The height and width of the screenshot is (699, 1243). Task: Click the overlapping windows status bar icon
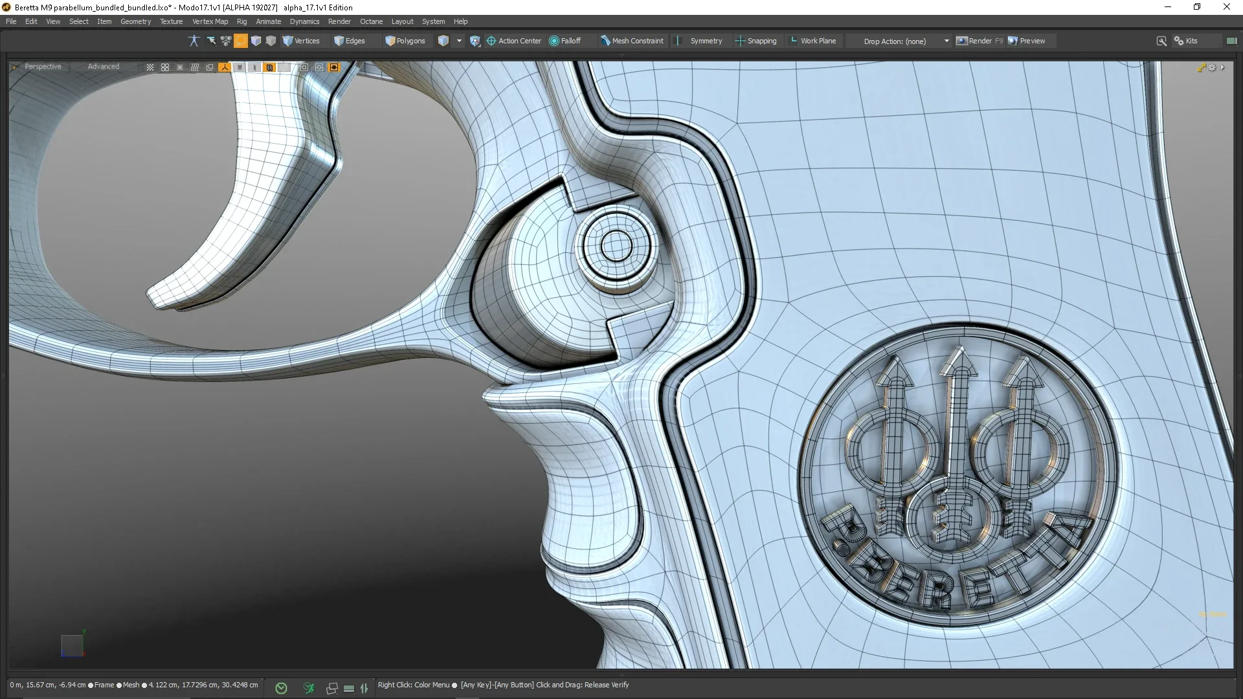pyautogui.click(x=332, y=689)
